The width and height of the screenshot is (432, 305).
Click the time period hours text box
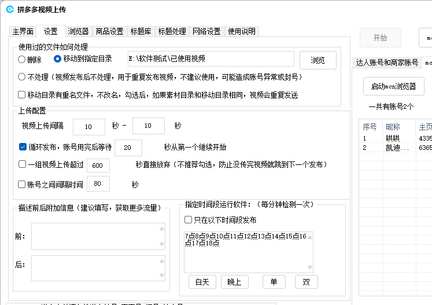tap(249, 252)
